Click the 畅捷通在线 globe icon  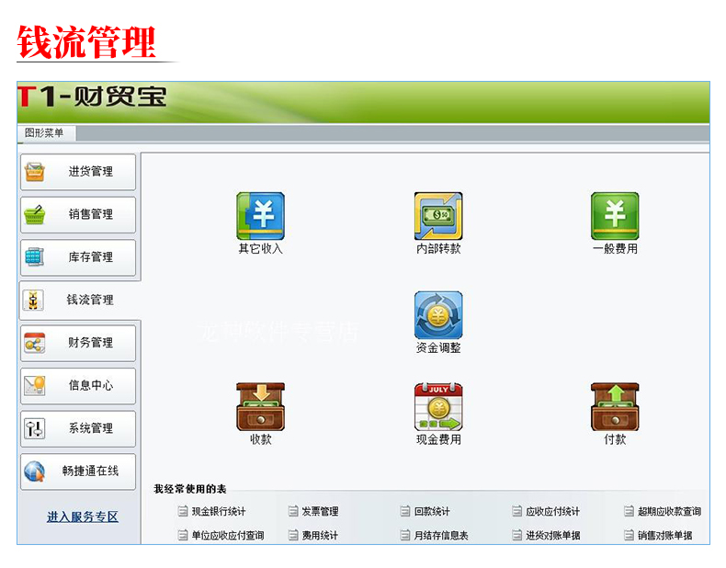[x=35, y=471]
